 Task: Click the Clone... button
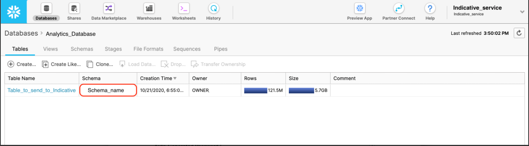[x=100, y=64]
